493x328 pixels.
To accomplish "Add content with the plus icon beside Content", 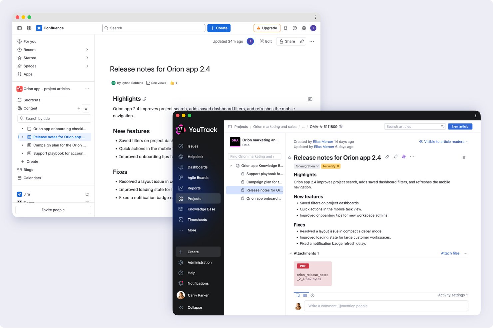I will (79, 108).
